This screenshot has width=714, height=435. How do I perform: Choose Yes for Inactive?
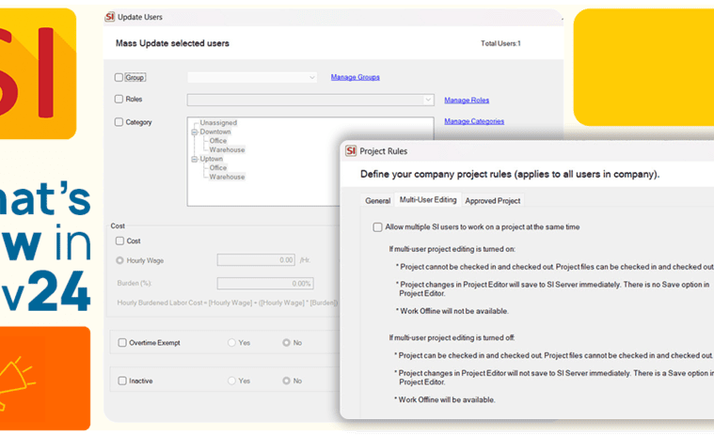[231, 381]
